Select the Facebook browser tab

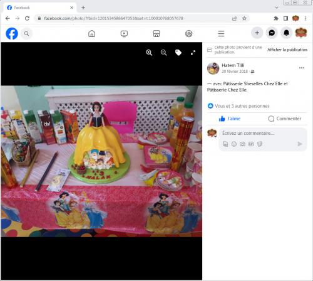[x=39, y=8]
